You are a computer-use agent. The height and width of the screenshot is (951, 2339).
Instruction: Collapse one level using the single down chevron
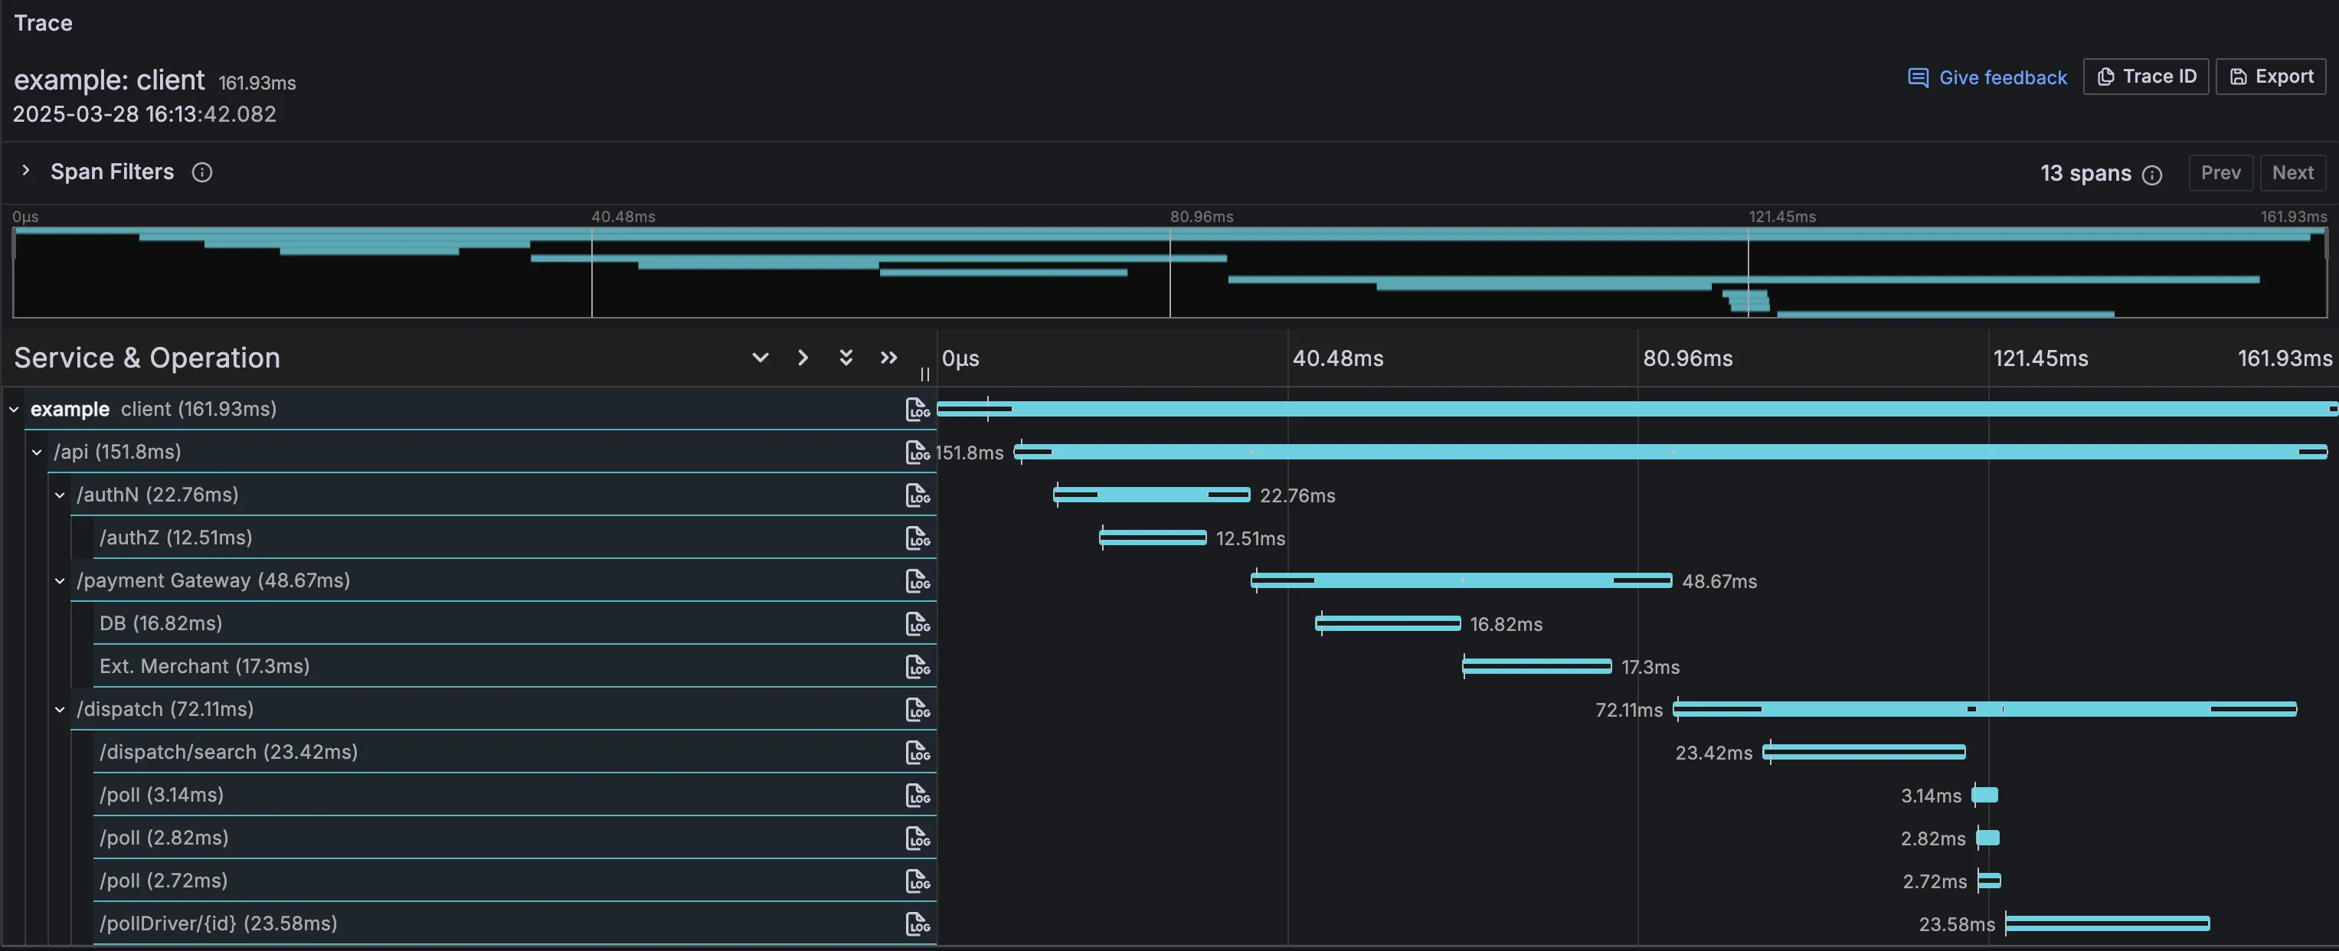[x=760, y=357]
